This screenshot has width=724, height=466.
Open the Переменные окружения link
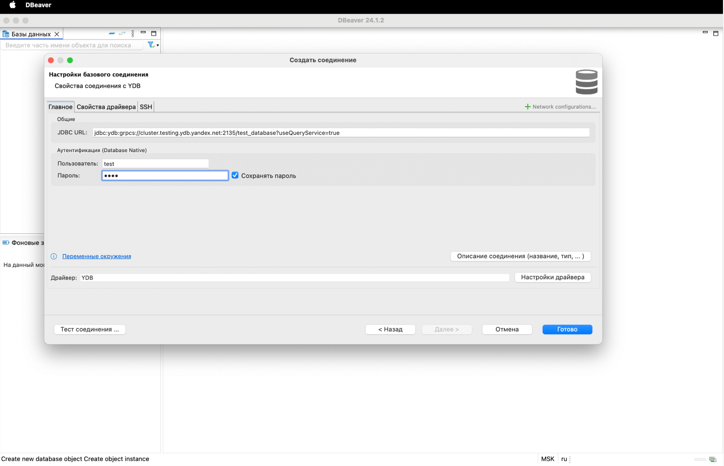click(x=96, y=256)
